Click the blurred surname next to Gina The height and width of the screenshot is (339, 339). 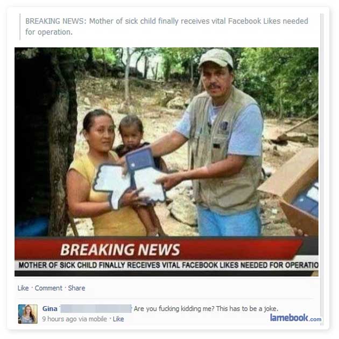coord(96,308)
